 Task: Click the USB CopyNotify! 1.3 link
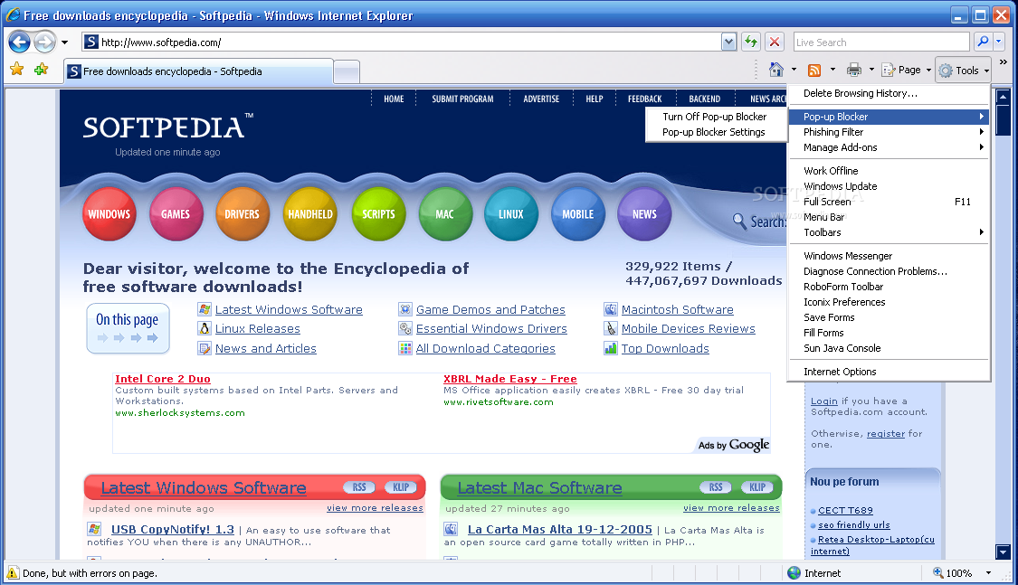(x=173, y=529)
